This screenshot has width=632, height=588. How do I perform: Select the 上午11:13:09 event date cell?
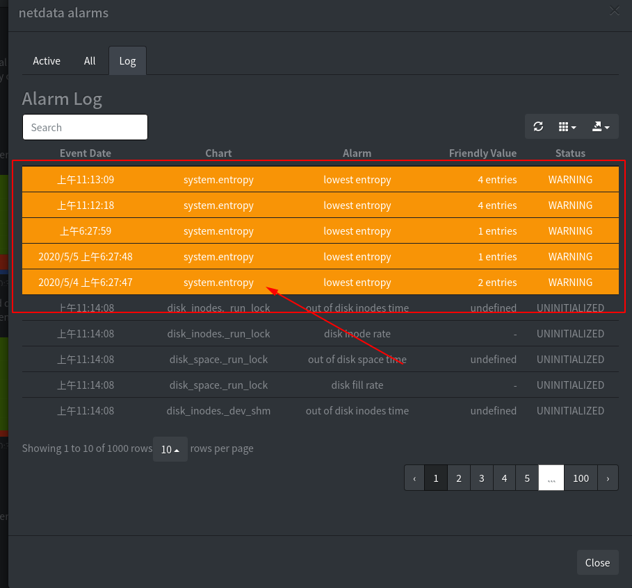(x=86, y=180)
